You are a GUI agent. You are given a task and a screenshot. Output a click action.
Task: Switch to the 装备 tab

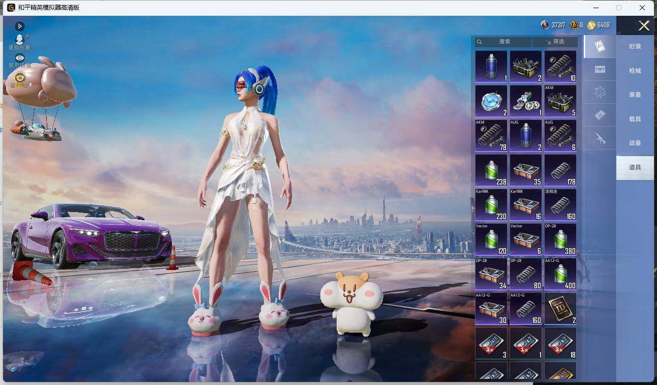click(x=635, y=95)
